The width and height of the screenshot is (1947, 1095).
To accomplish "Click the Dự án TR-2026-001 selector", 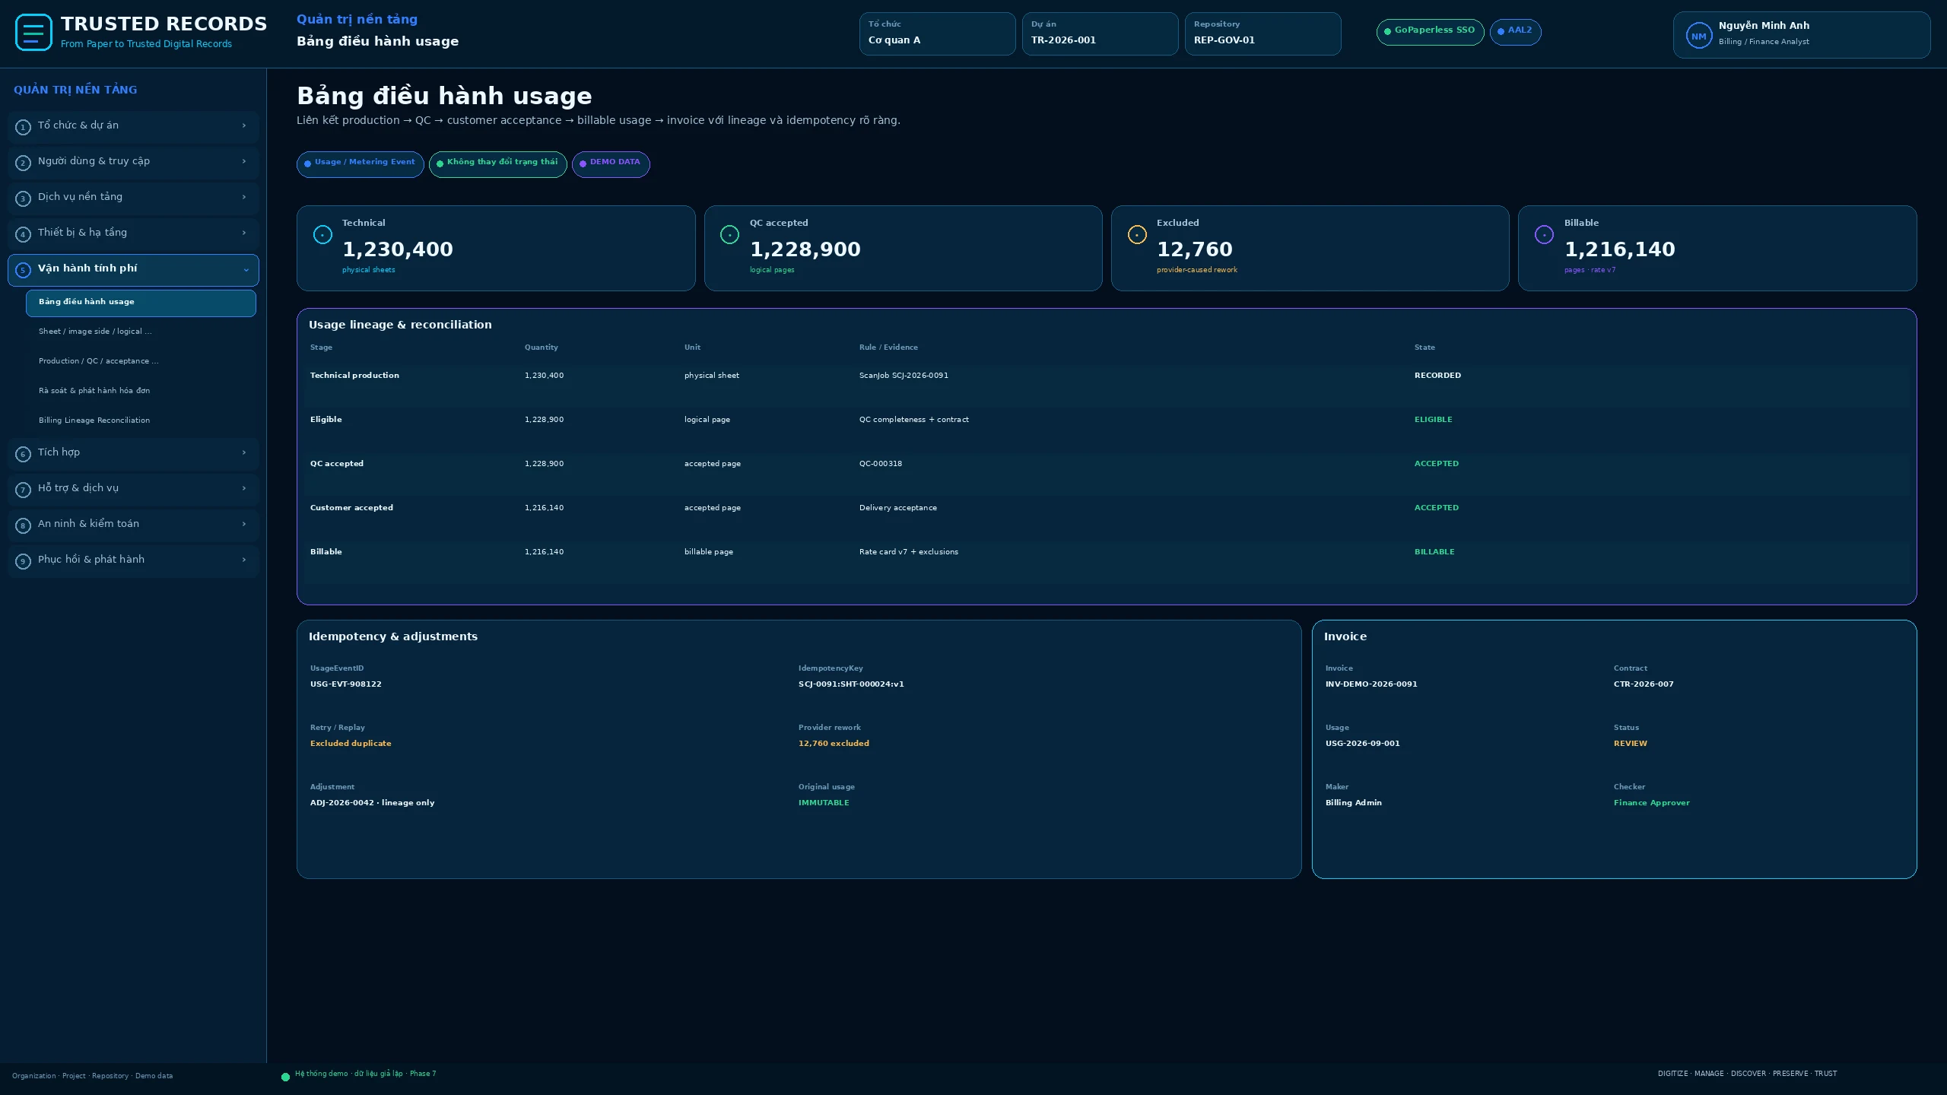I will [x=1100, y=33].
